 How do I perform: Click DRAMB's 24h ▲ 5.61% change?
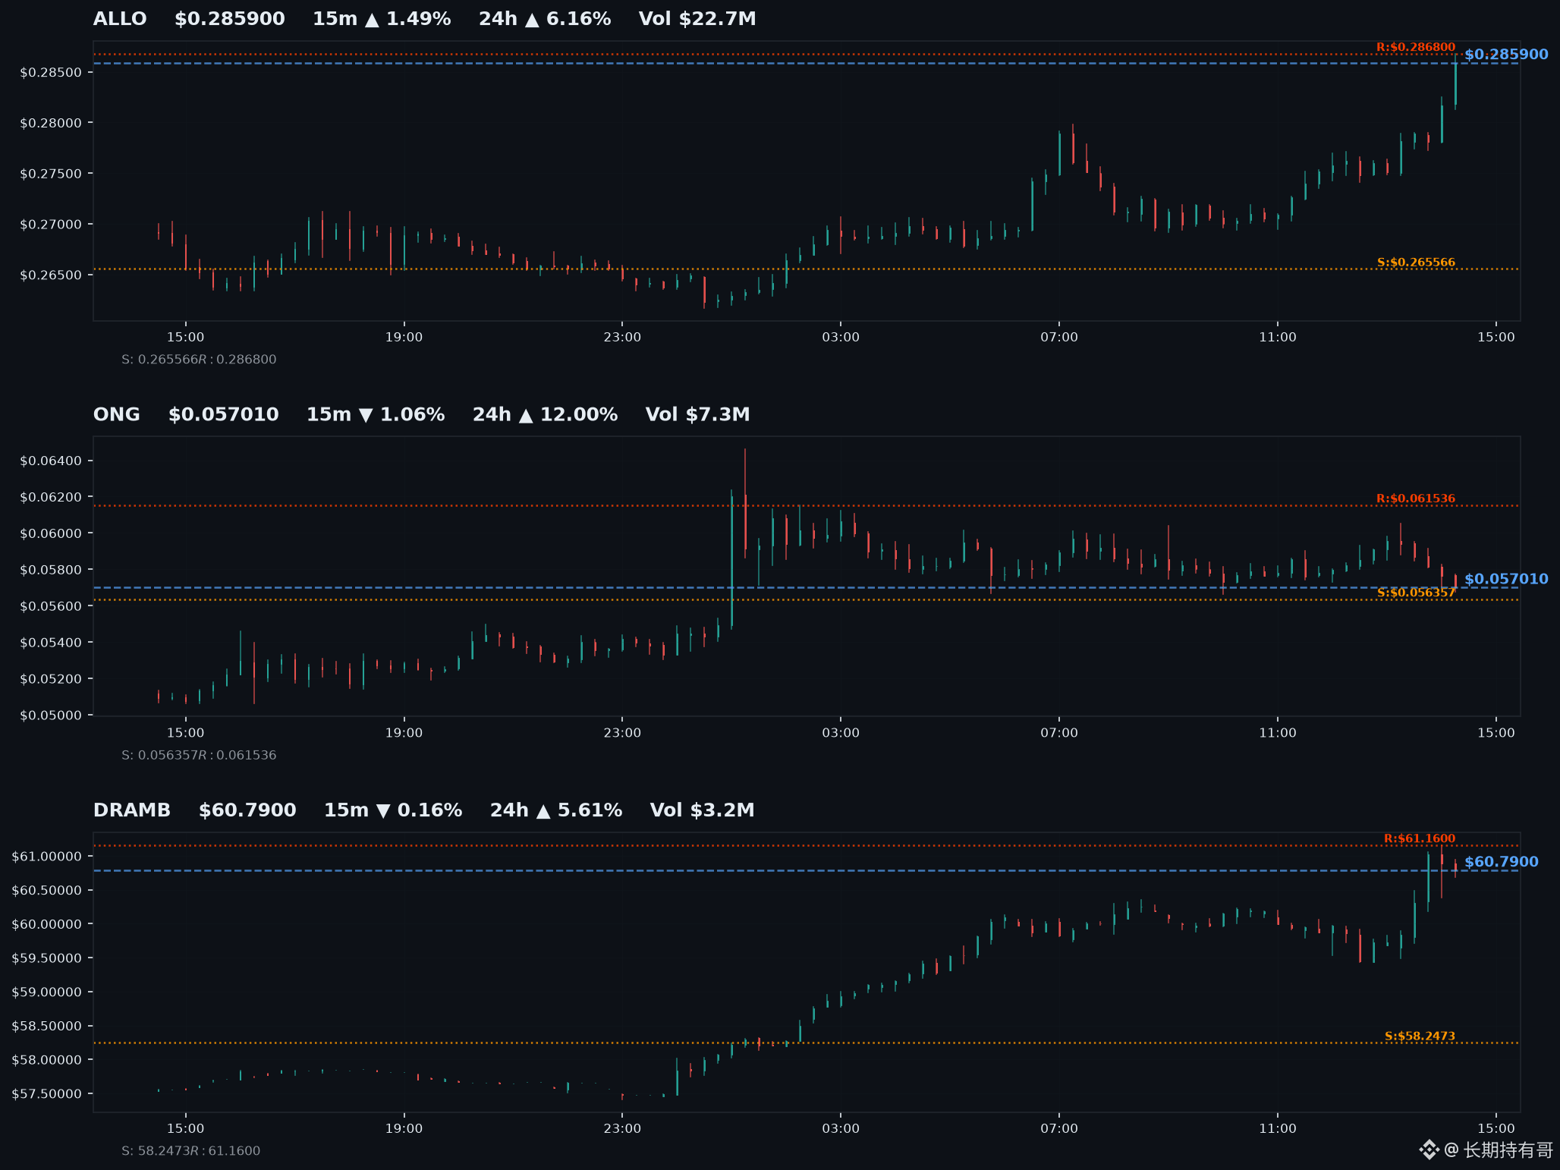[x=556, y=810]
